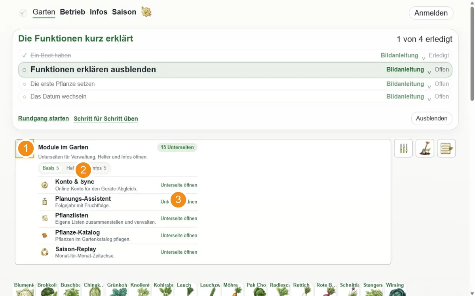The image size is (475, 296).
Task: Expand Bildanleitung for Die erste Pflanze setzen
Action: (x=409, y=84)
